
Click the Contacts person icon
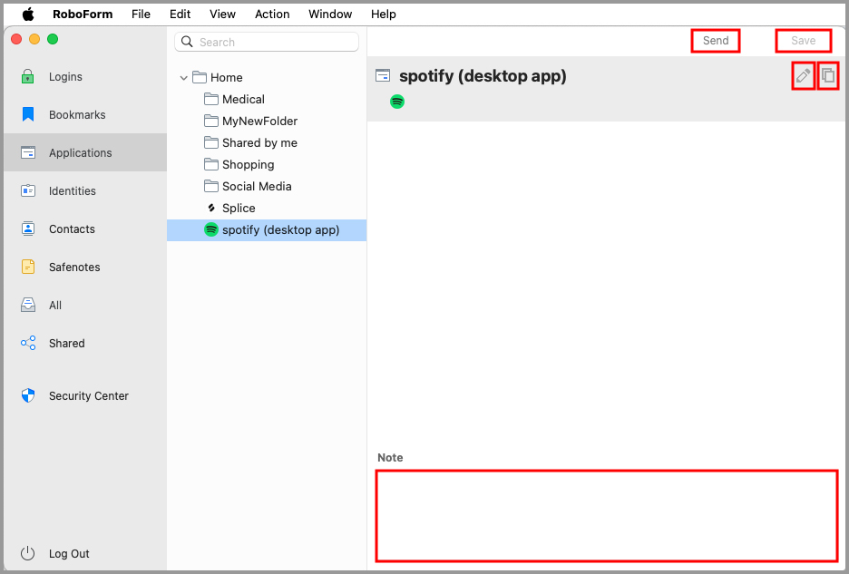pyautogui.click(x=27, y=229)
